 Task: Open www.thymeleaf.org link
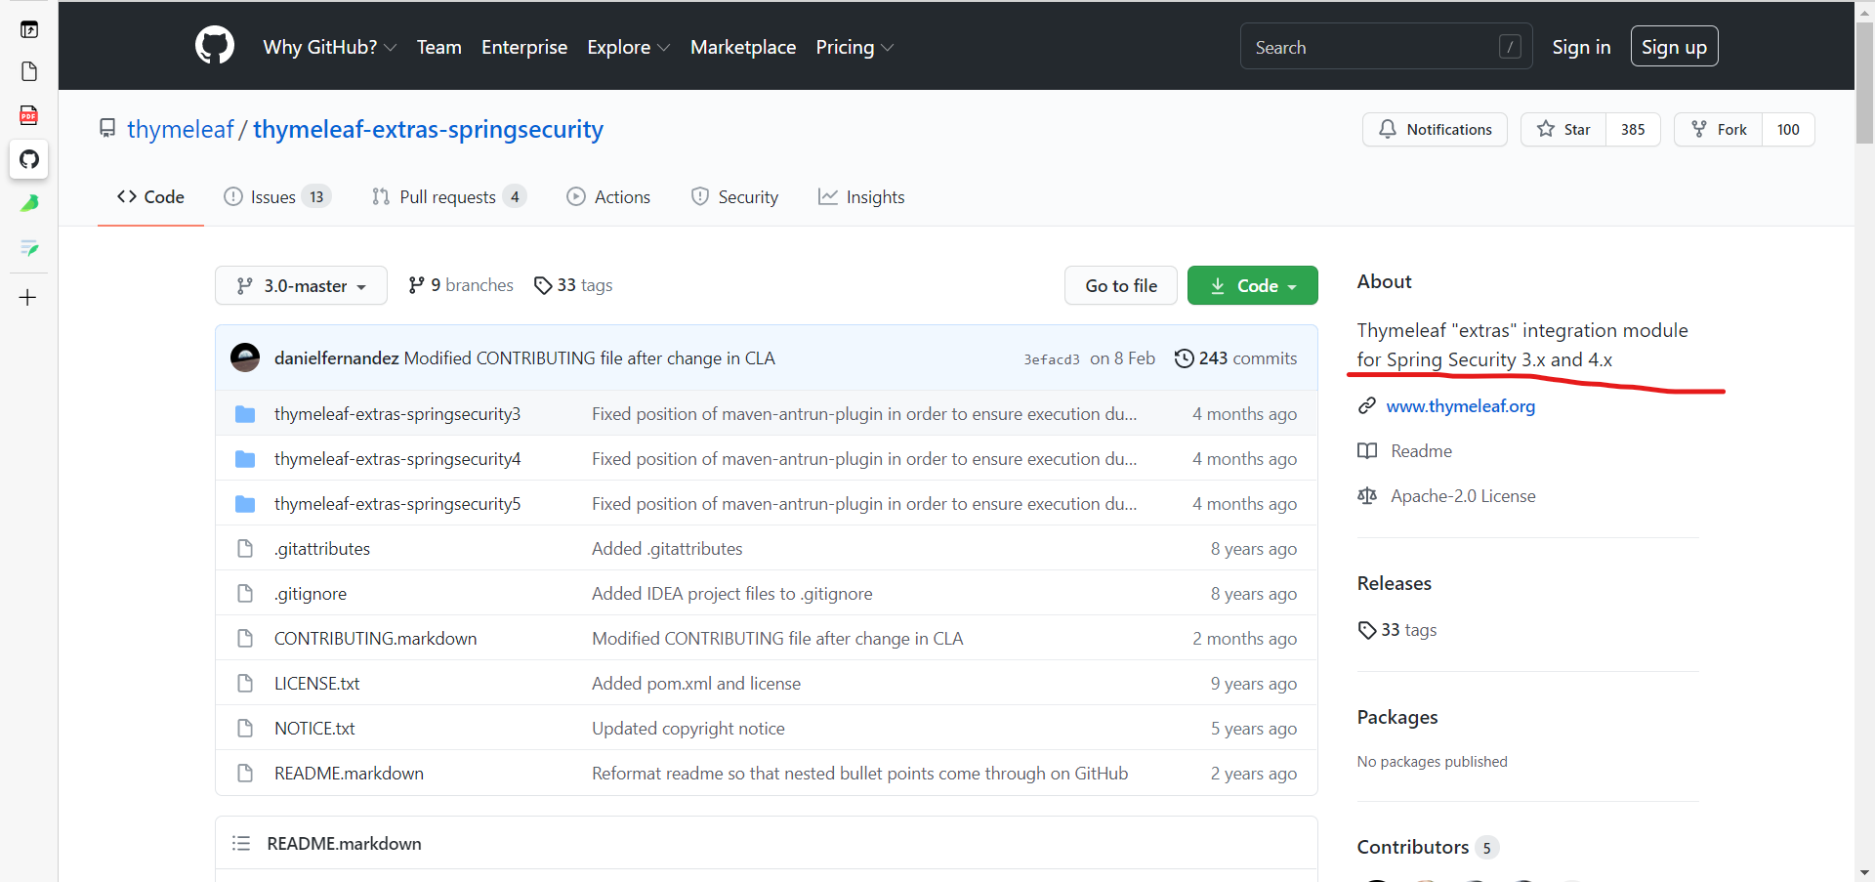[x=1461, y=405]
